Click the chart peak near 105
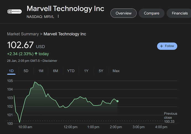This screenshot has width=191, height=134. click(35, 82)
